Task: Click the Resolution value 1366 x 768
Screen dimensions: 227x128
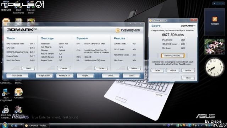Action: click(x=63, y=44)
